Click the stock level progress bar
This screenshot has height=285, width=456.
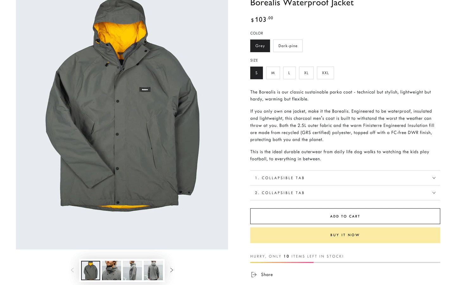(345, 262)
